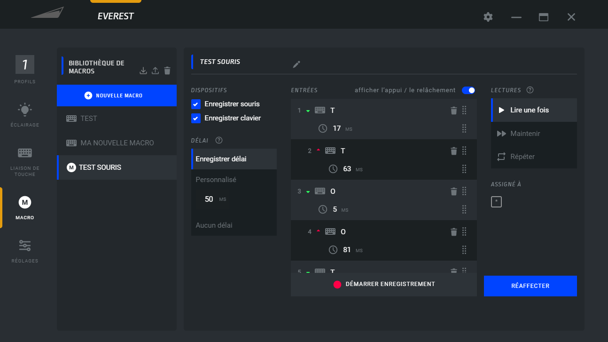
Task: Open the Liaison de touche tab
Action: coord(25,161)
